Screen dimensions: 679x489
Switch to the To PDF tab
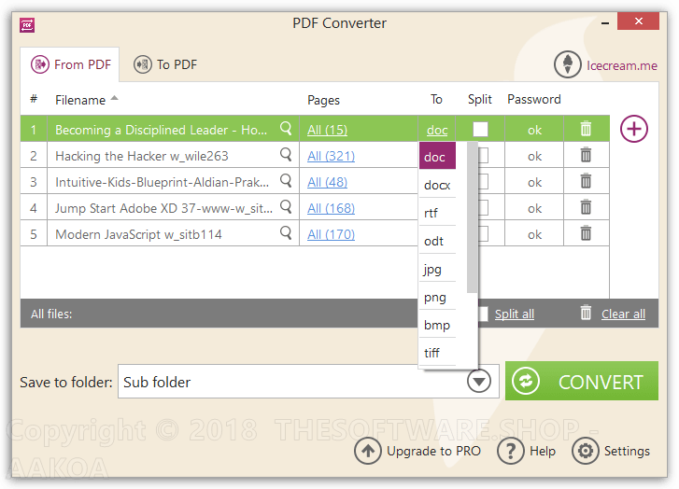[165, 64]
